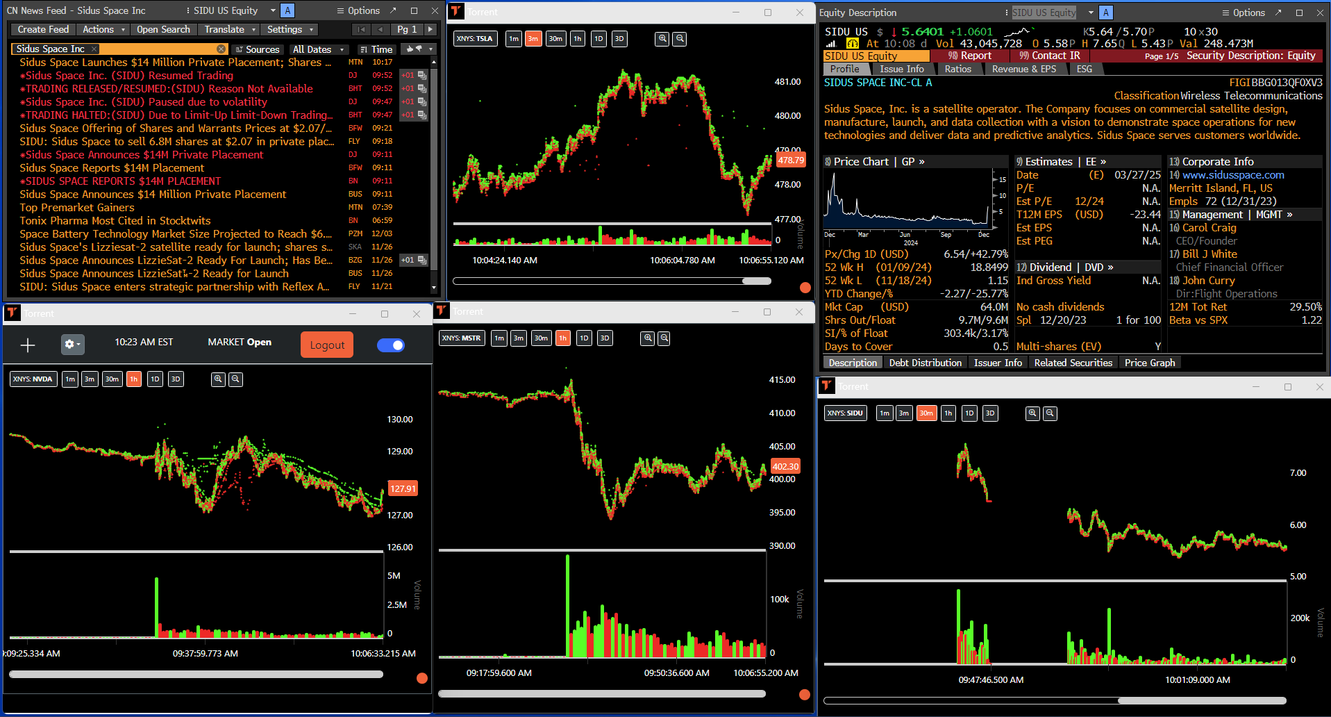Zoom in on the NVDA chart
The width and height of the screenshot is (1331, 717).
click(x=218, y=379)
